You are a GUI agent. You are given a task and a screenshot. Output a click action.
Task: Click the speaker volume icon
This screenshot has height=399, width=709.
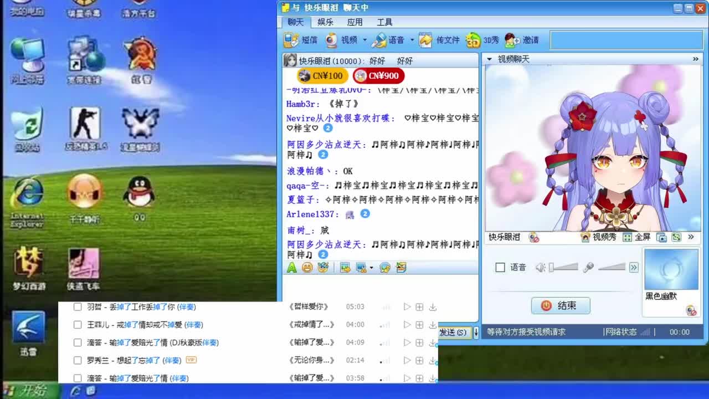coord(541,268)
